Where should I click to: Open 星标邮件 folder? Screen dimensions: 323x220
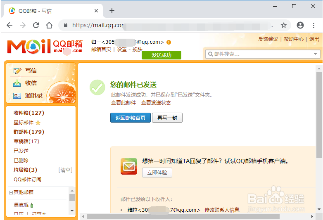point(24,123)
